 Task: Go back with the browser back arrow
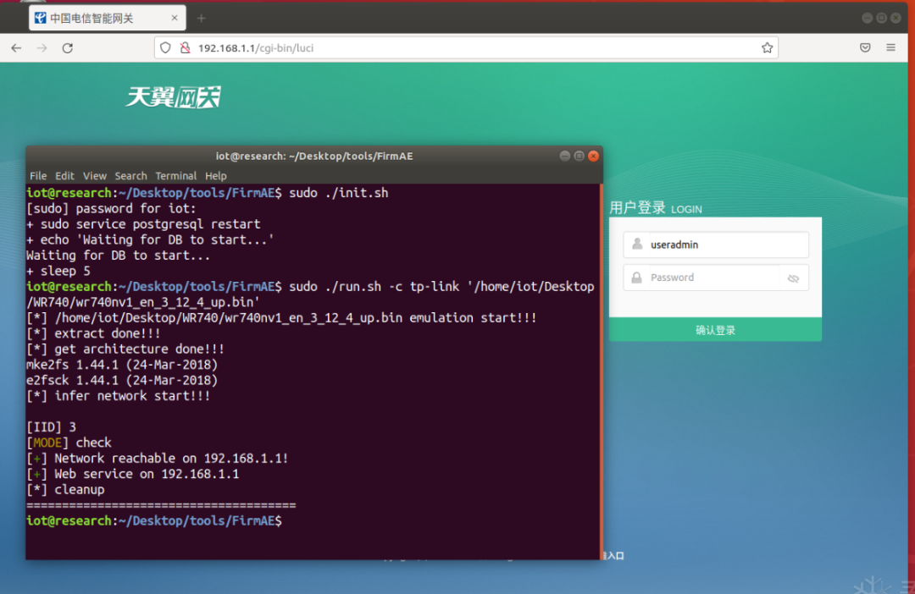click(16, 47)
